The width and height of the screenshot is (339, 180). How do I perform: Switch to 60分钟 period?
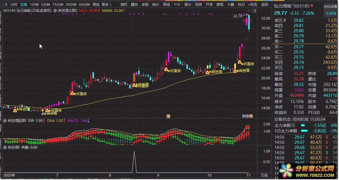point(84,4)
